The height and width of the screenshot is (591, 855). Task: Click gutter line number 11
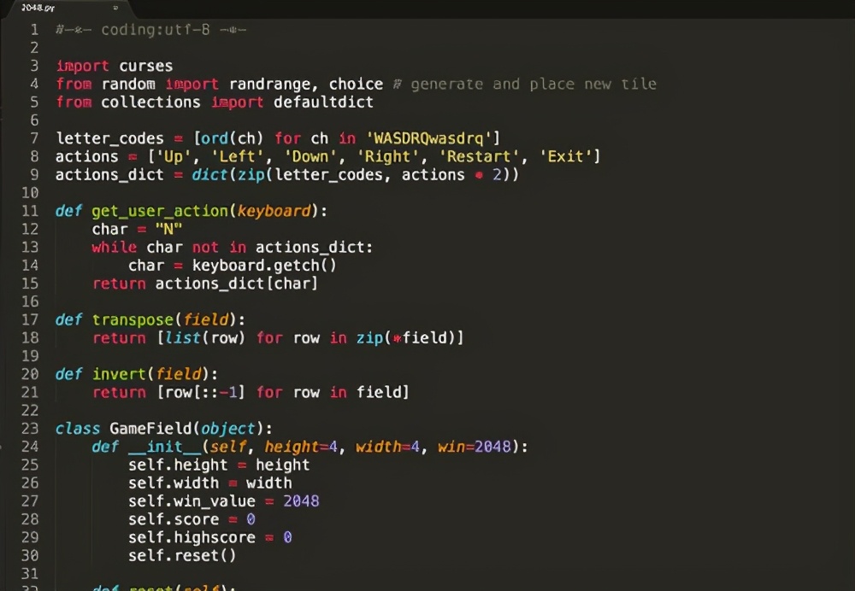tap(30, 211)
